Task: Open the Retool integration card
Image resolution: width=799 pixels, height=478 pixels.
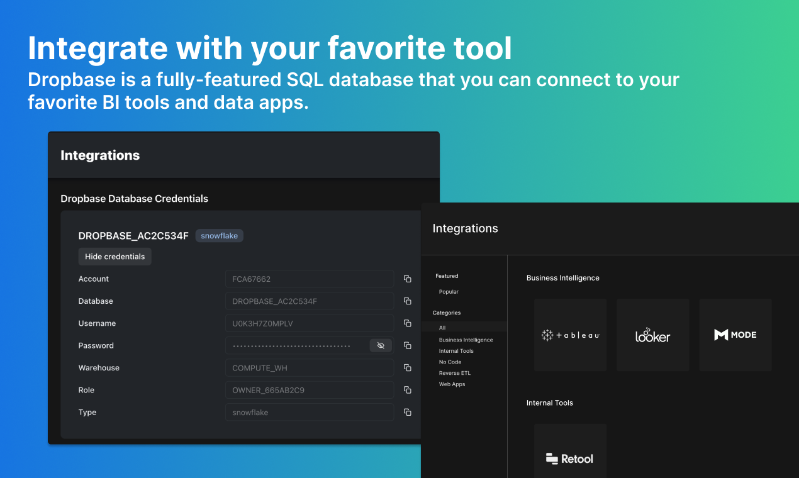Action: click(x=571, y=451)
